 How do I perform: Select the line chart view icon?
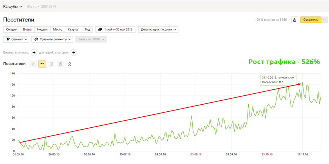[42, 64]
